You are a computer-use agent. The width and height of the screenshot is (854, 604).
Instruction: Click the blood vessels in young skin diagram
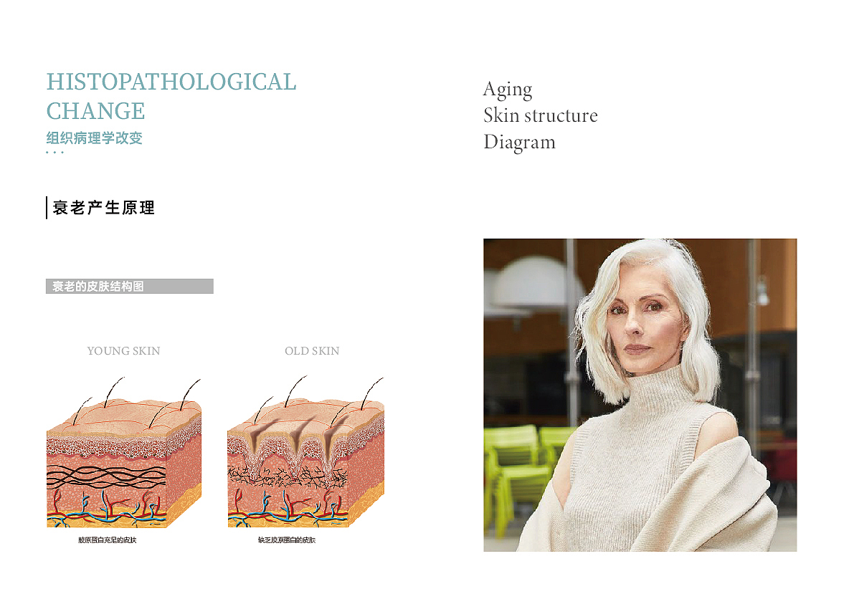[106, 509]
